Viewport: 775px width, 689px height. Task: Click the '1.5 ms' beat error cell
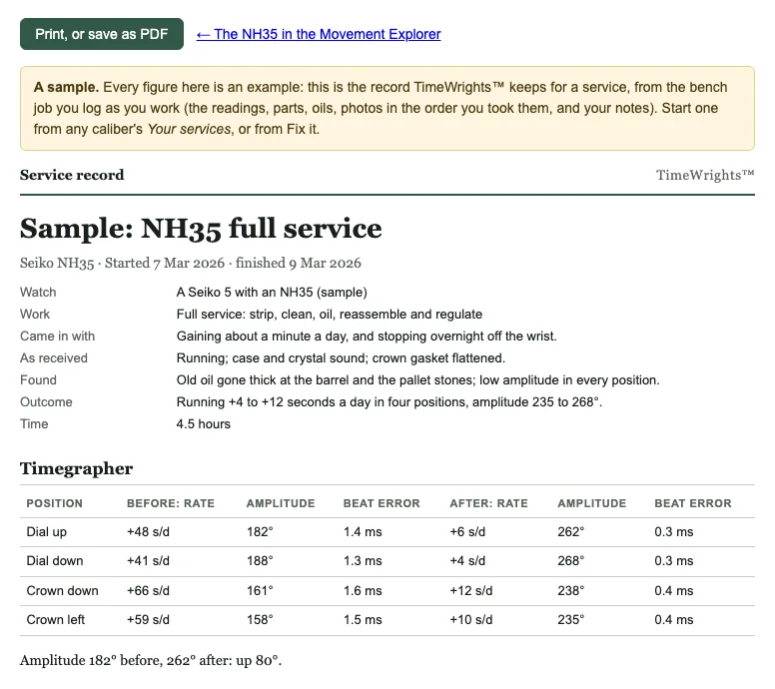tap(363, 620)
